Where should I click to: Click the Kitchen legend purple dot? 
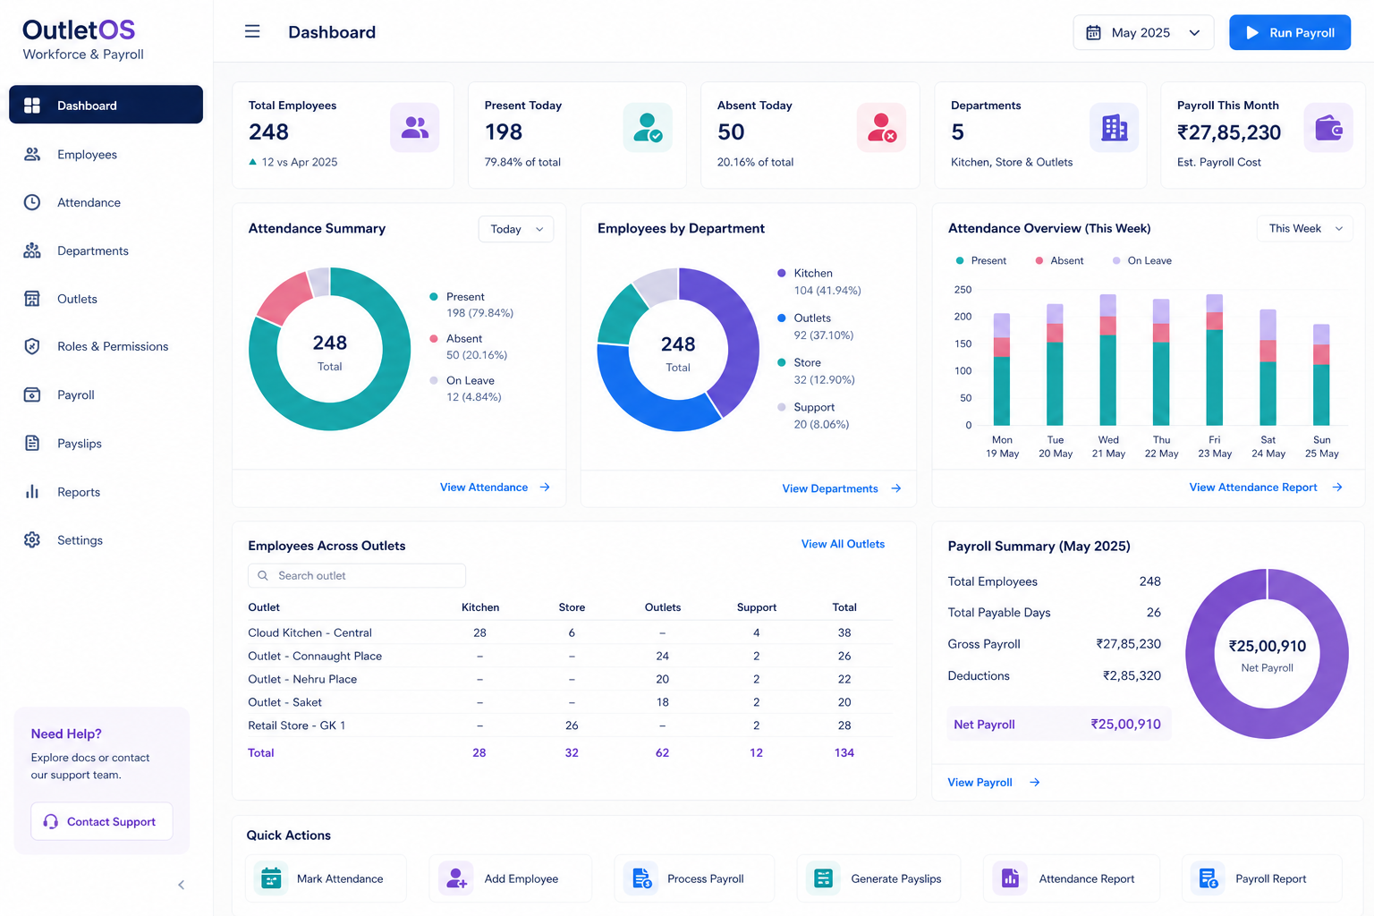click(782, 273)
